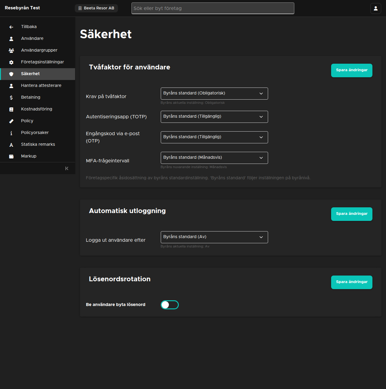The width and height of the screenshot is (386, 389).
Task: Focus the Sök eller byt företag field
Action: pos(213,8)
